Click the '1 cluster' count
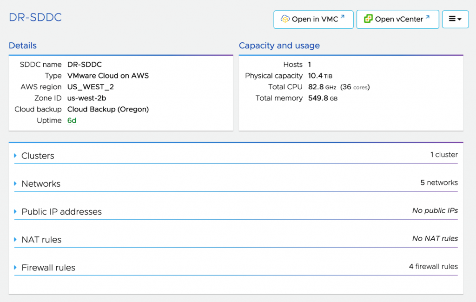The width and height of the screenshot is (476, 302). pyautogui.click(x=444, y=155)
